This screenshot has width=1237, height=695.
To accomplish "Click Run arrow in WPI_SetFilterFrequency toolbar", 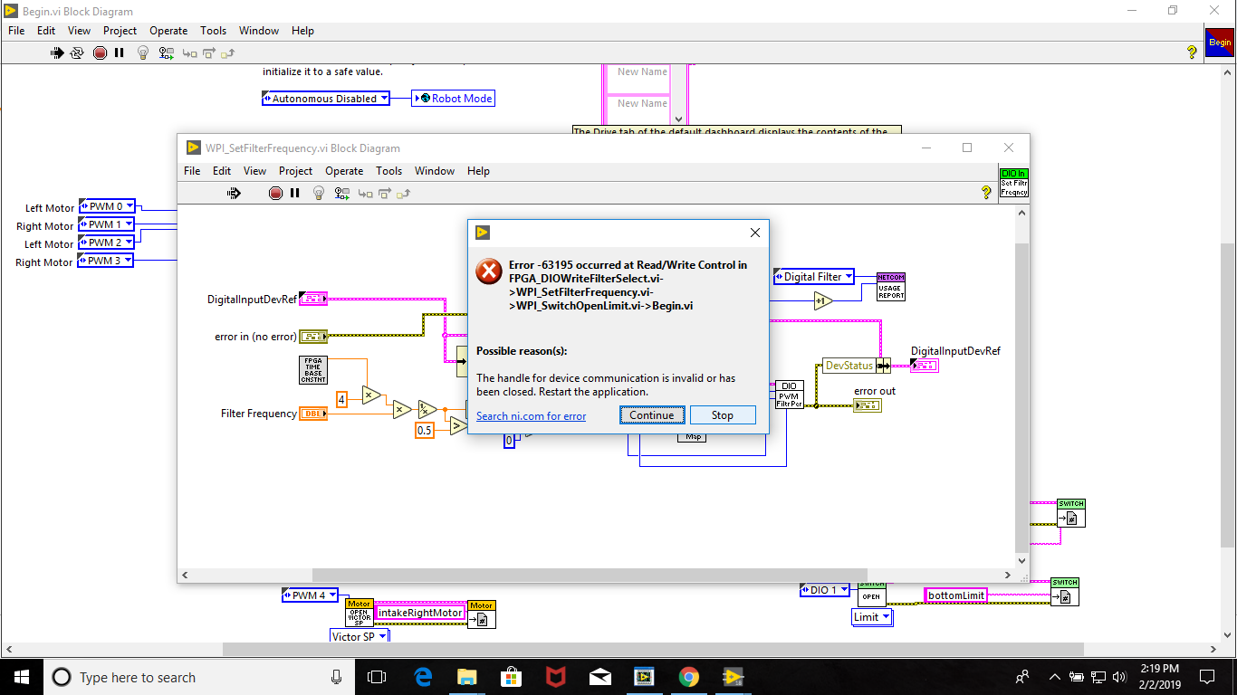I will [x=234, y=193].
